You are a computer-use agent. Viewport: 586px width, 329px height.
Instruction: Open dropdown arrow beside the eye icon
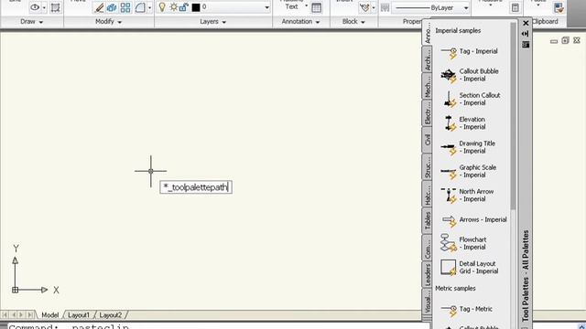(x=44, y=8)
